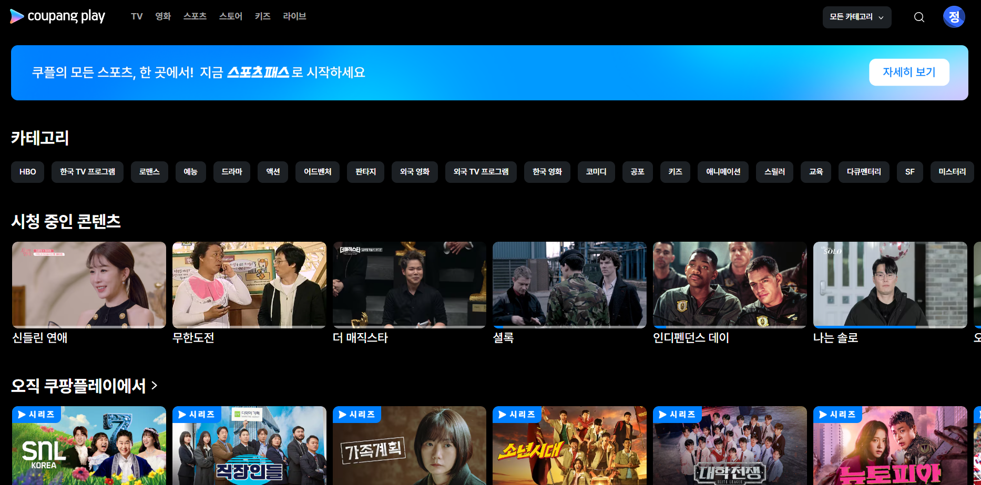Select the 한국 영화 category chip
The height and width of the screenshot is (485, 981).
click(x=547, y=172)
